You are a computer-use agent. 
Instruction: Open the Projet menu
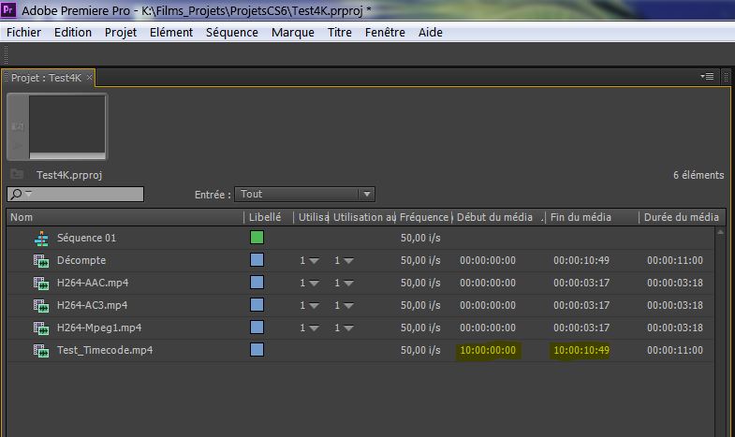pos(121,33)
